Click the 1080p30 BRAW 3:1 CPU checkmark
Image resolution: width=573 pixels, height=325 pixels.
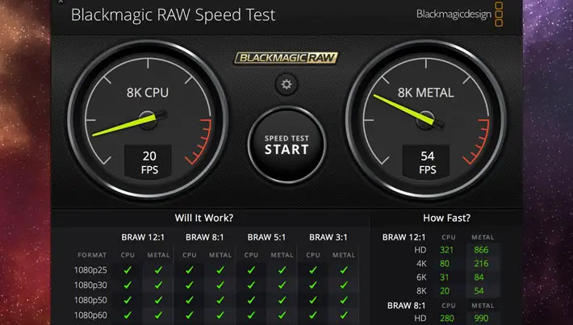coord(313,285)
